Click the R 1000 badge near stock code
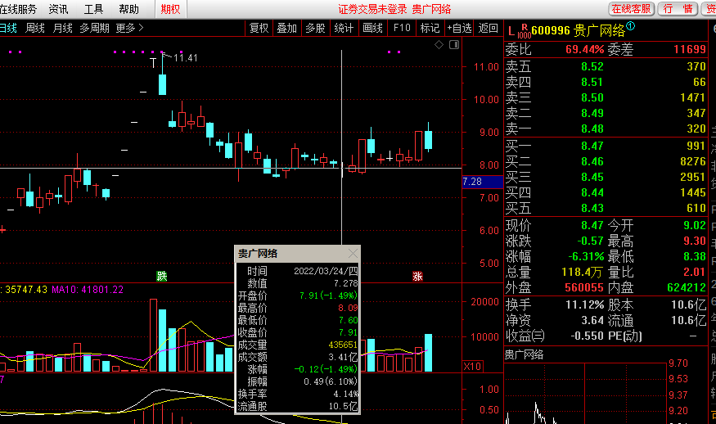Viewport: 716px width, 424px height. pos(524,30)
